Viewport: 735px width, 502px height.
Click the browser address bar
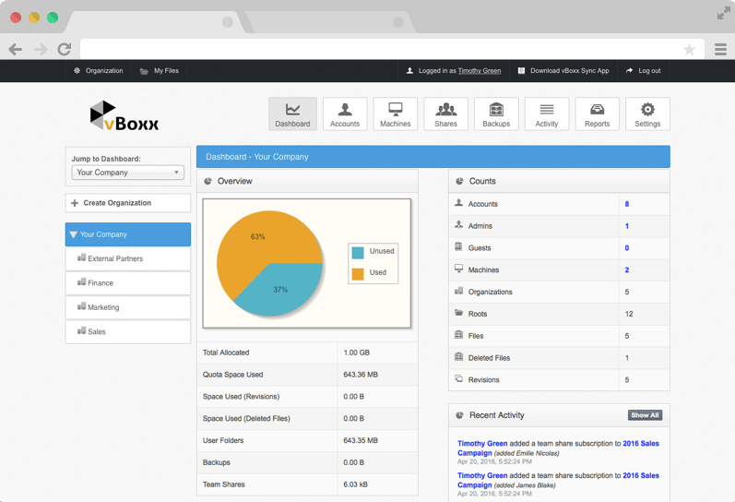[x=378, y=49]
